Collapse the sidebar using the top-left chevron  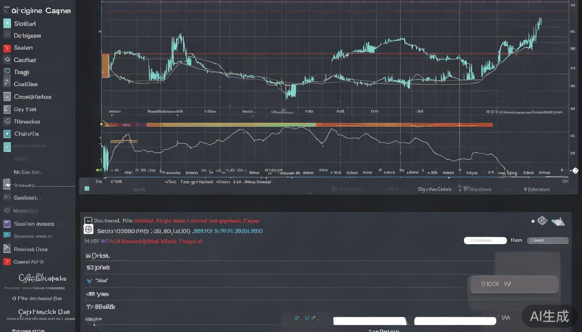pos(6,10)
